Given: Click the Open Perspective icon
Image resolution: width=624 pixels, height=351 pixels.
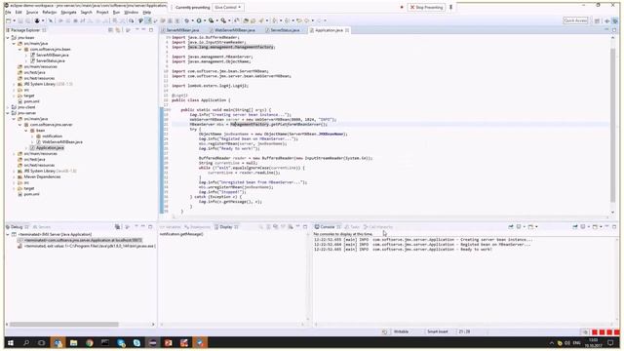Looking at the screenshot, I should coord(598,20).
